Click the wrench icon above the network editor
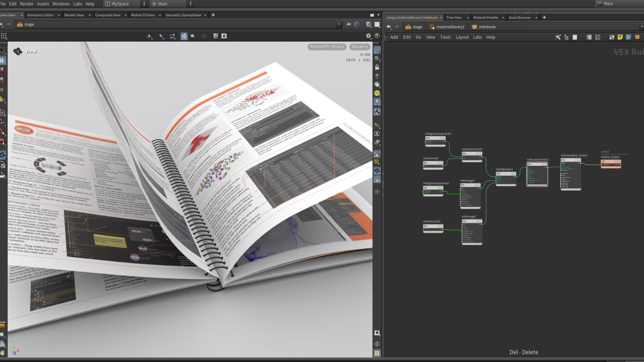 click(558, 37)
